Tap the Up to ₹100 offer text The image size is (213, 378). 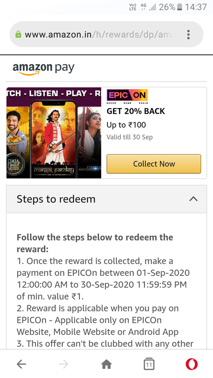point(126,125)
